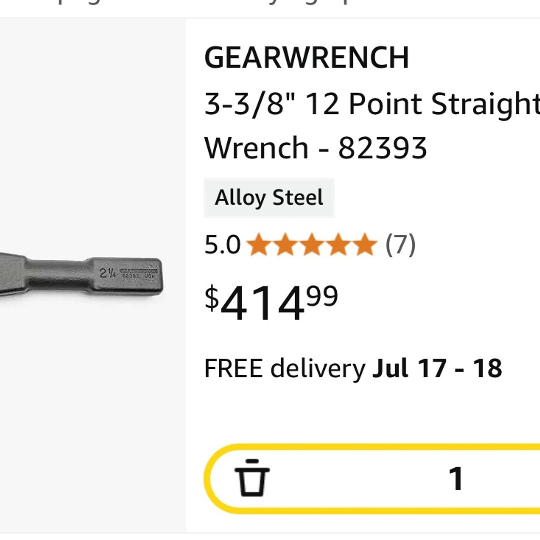The image size is (540, 540).
Task: Click the Jul 17 - 18 delivery date
Action: (x=437, y=368)
